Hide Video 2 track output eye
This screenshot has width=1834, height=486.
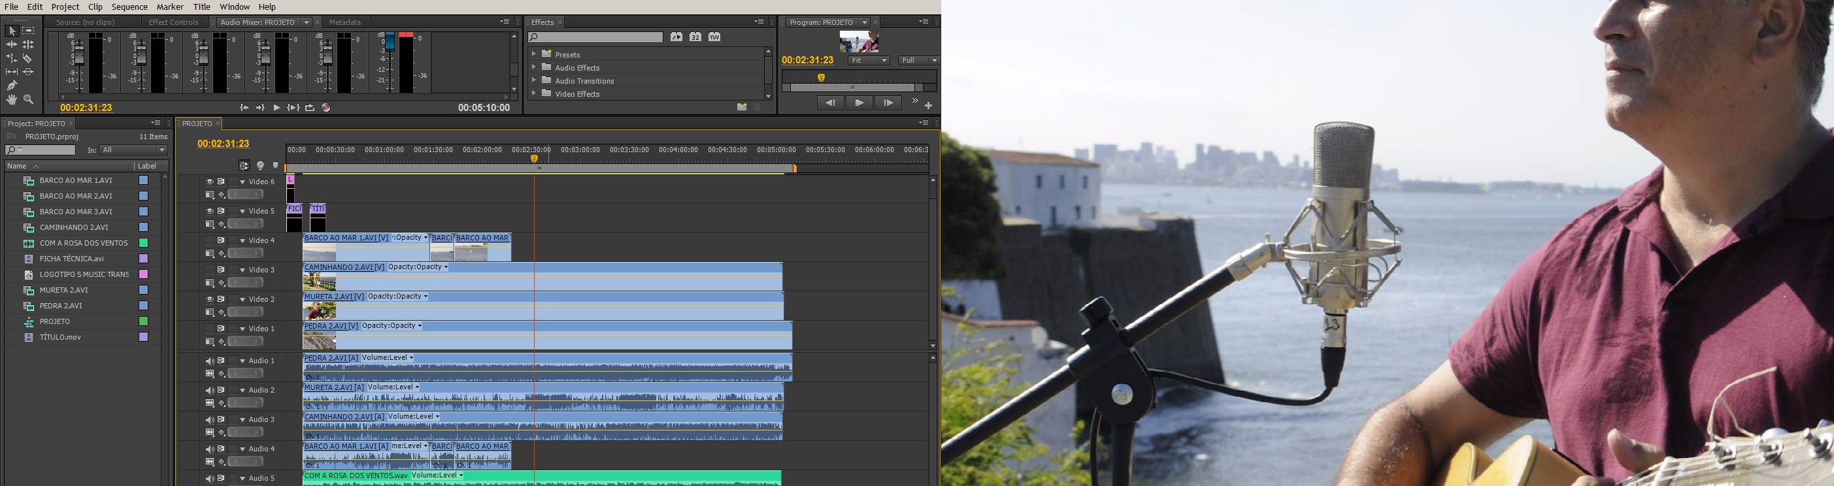209,300
